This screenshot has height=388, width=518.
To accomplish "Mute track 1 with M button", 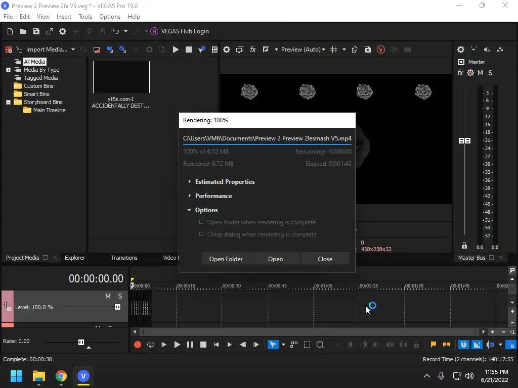I will (108, 296).
